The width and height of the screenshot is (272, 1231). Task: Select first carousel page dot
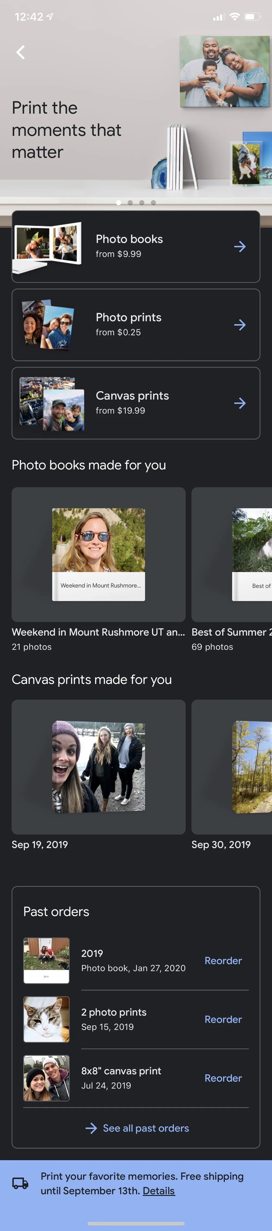[x=119, y=203]
